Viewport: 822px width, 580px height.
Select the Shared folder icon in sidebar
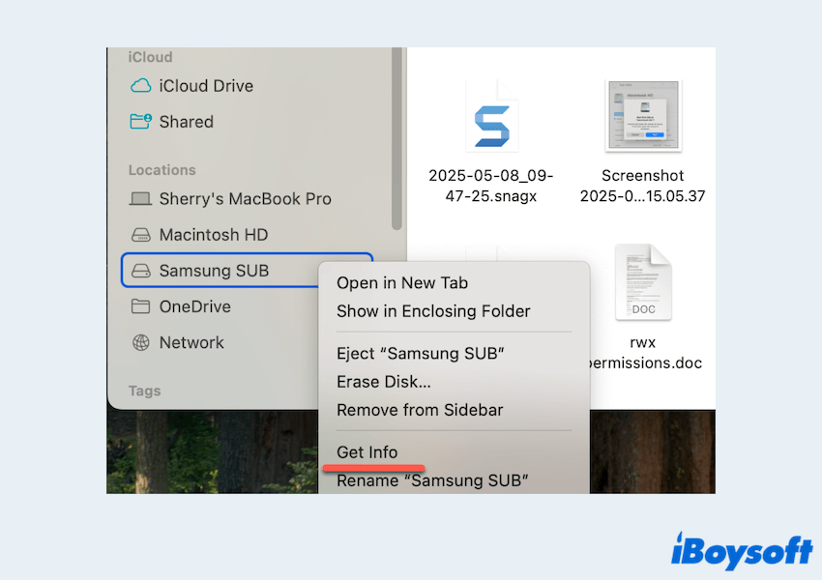(x=141, y=122)
